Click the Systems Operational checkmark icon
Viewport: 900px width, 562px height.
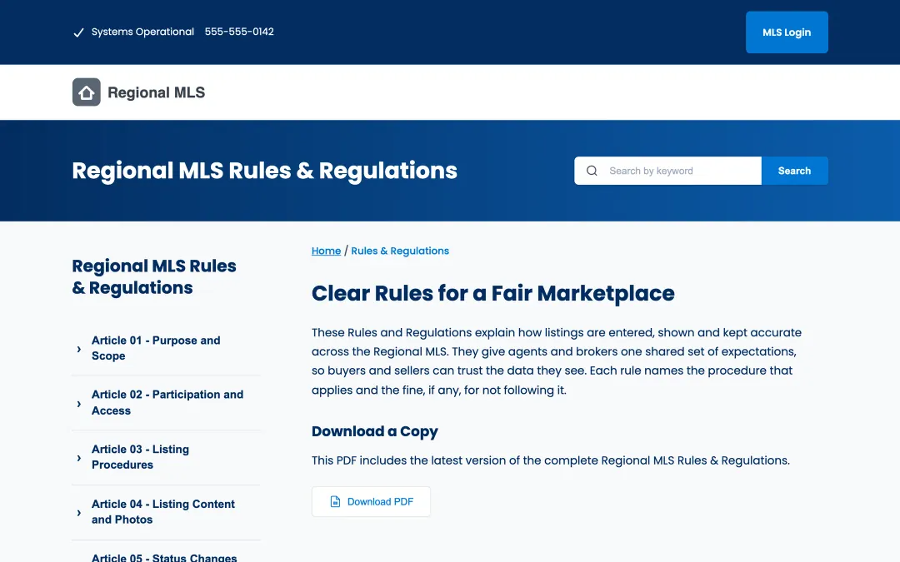pos(78,32)
